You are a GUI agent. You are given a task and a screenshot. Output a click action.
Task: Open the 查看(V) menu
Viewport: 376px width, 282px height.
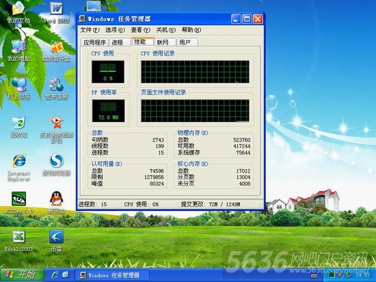click(141, 30)
